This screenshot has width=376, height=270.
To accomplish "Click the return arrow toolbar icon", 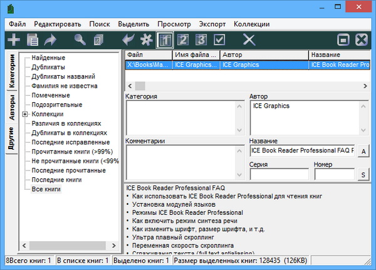I will point(128,40).
